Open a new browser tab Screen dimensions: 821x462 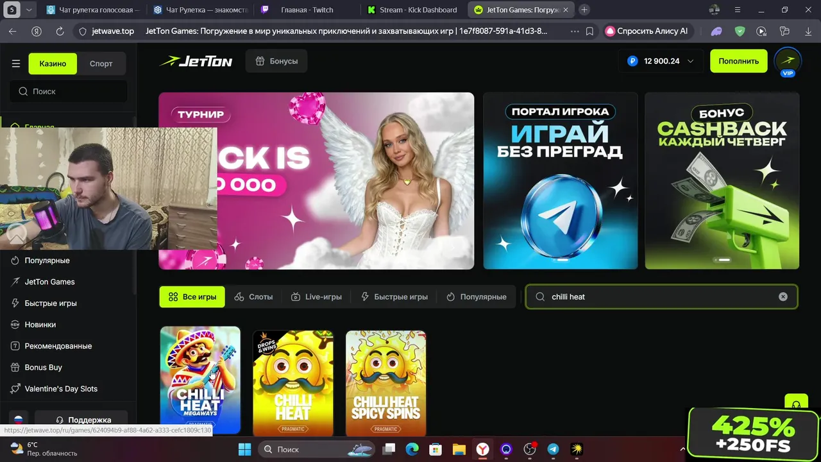(584, 10)
